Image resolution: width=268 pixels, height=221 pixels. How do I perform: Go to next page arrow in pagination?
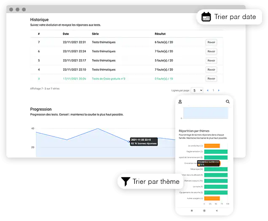219,90
